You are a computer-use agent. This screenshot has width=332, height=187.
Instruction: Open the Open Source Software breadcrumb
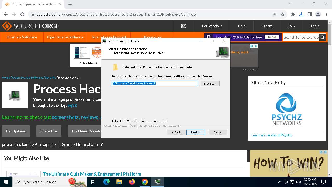[x=27, y=78]
